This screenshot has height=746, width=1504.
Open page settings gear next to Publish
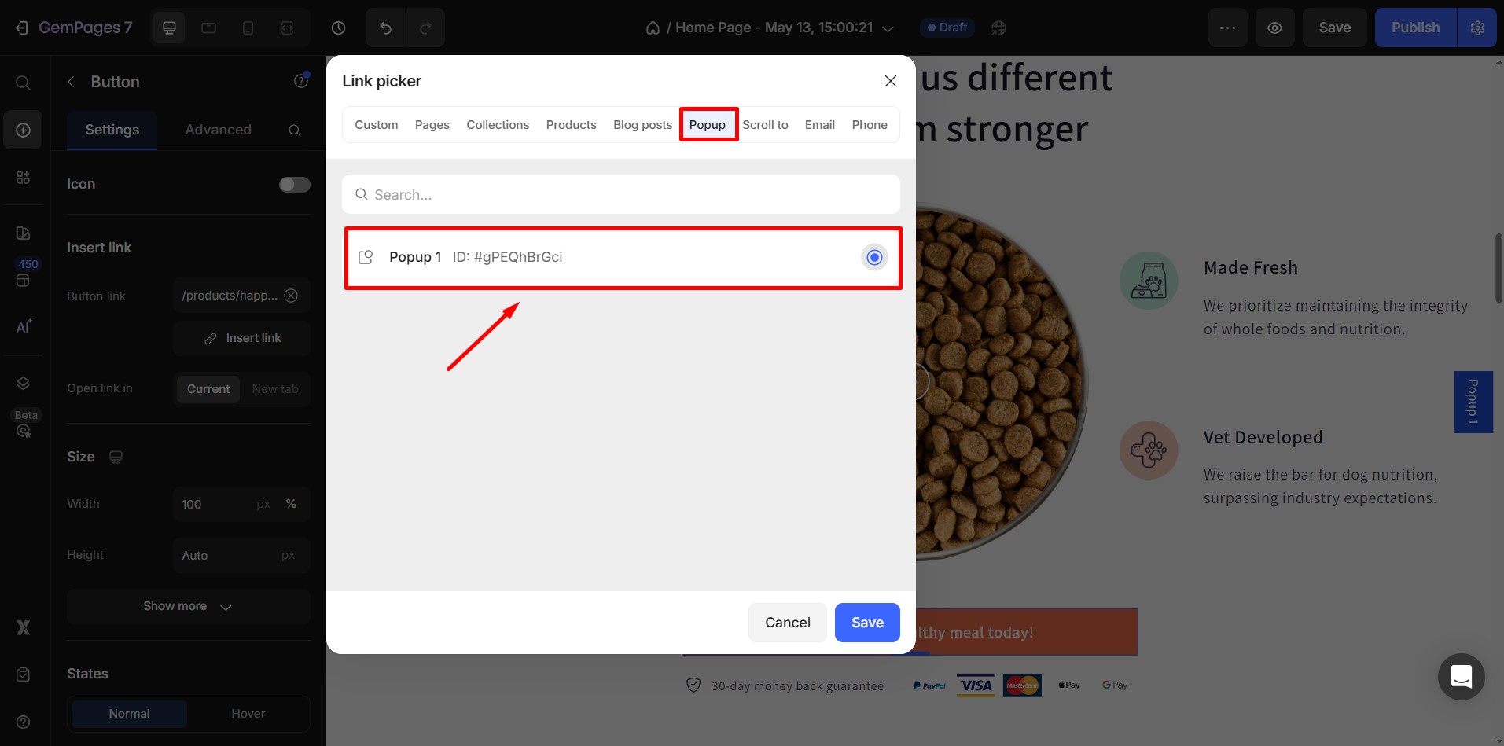(1478, 27)
